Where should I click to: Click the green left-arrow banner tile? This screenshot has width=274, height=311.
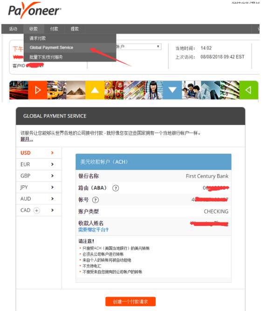tap(249, 90)
